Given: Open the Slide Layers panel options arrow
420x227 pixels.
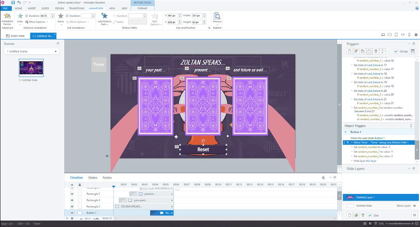Looking at the screenshot, I should click(409, 169).
